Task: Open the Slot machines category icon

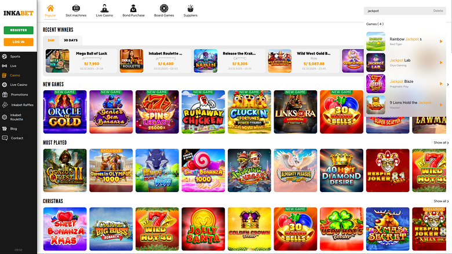Action: coord(76,8)
